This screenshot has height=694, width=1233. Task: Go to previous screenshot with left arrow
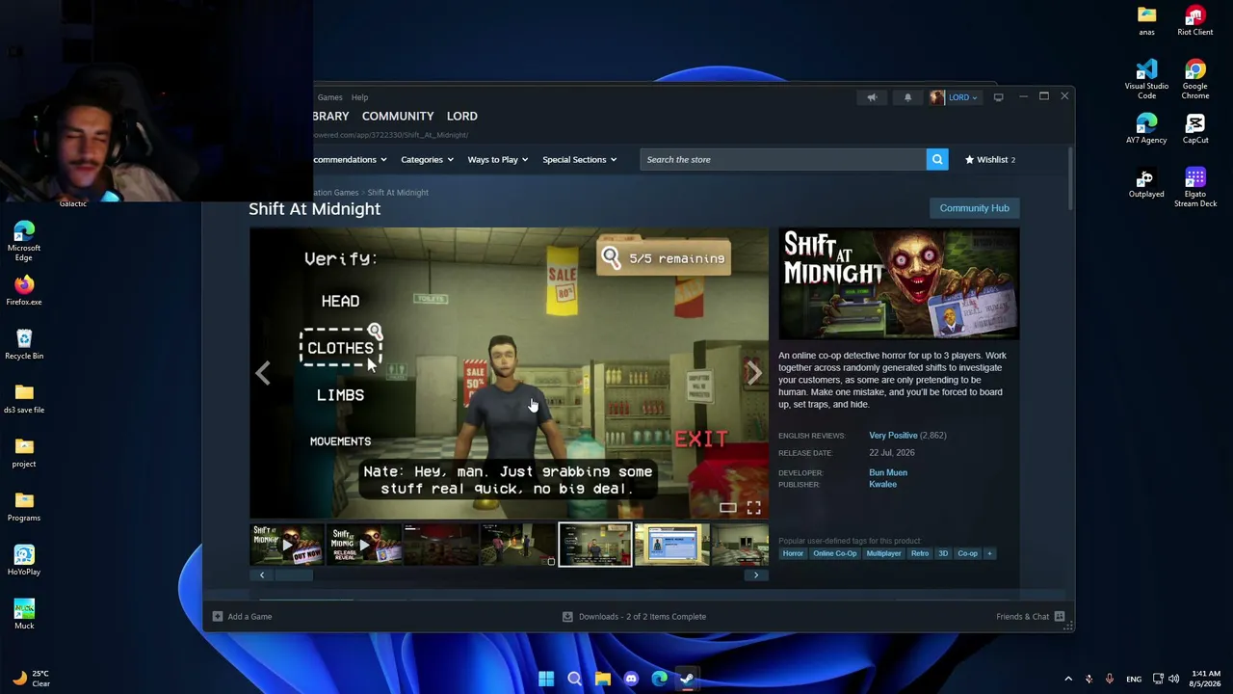tap(263, 373)
